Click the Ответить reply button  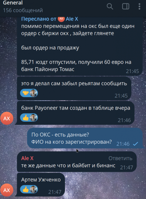coord(120,158)
